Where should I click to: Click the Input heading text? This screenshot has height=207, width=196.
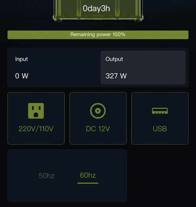(x=21, y=59)
